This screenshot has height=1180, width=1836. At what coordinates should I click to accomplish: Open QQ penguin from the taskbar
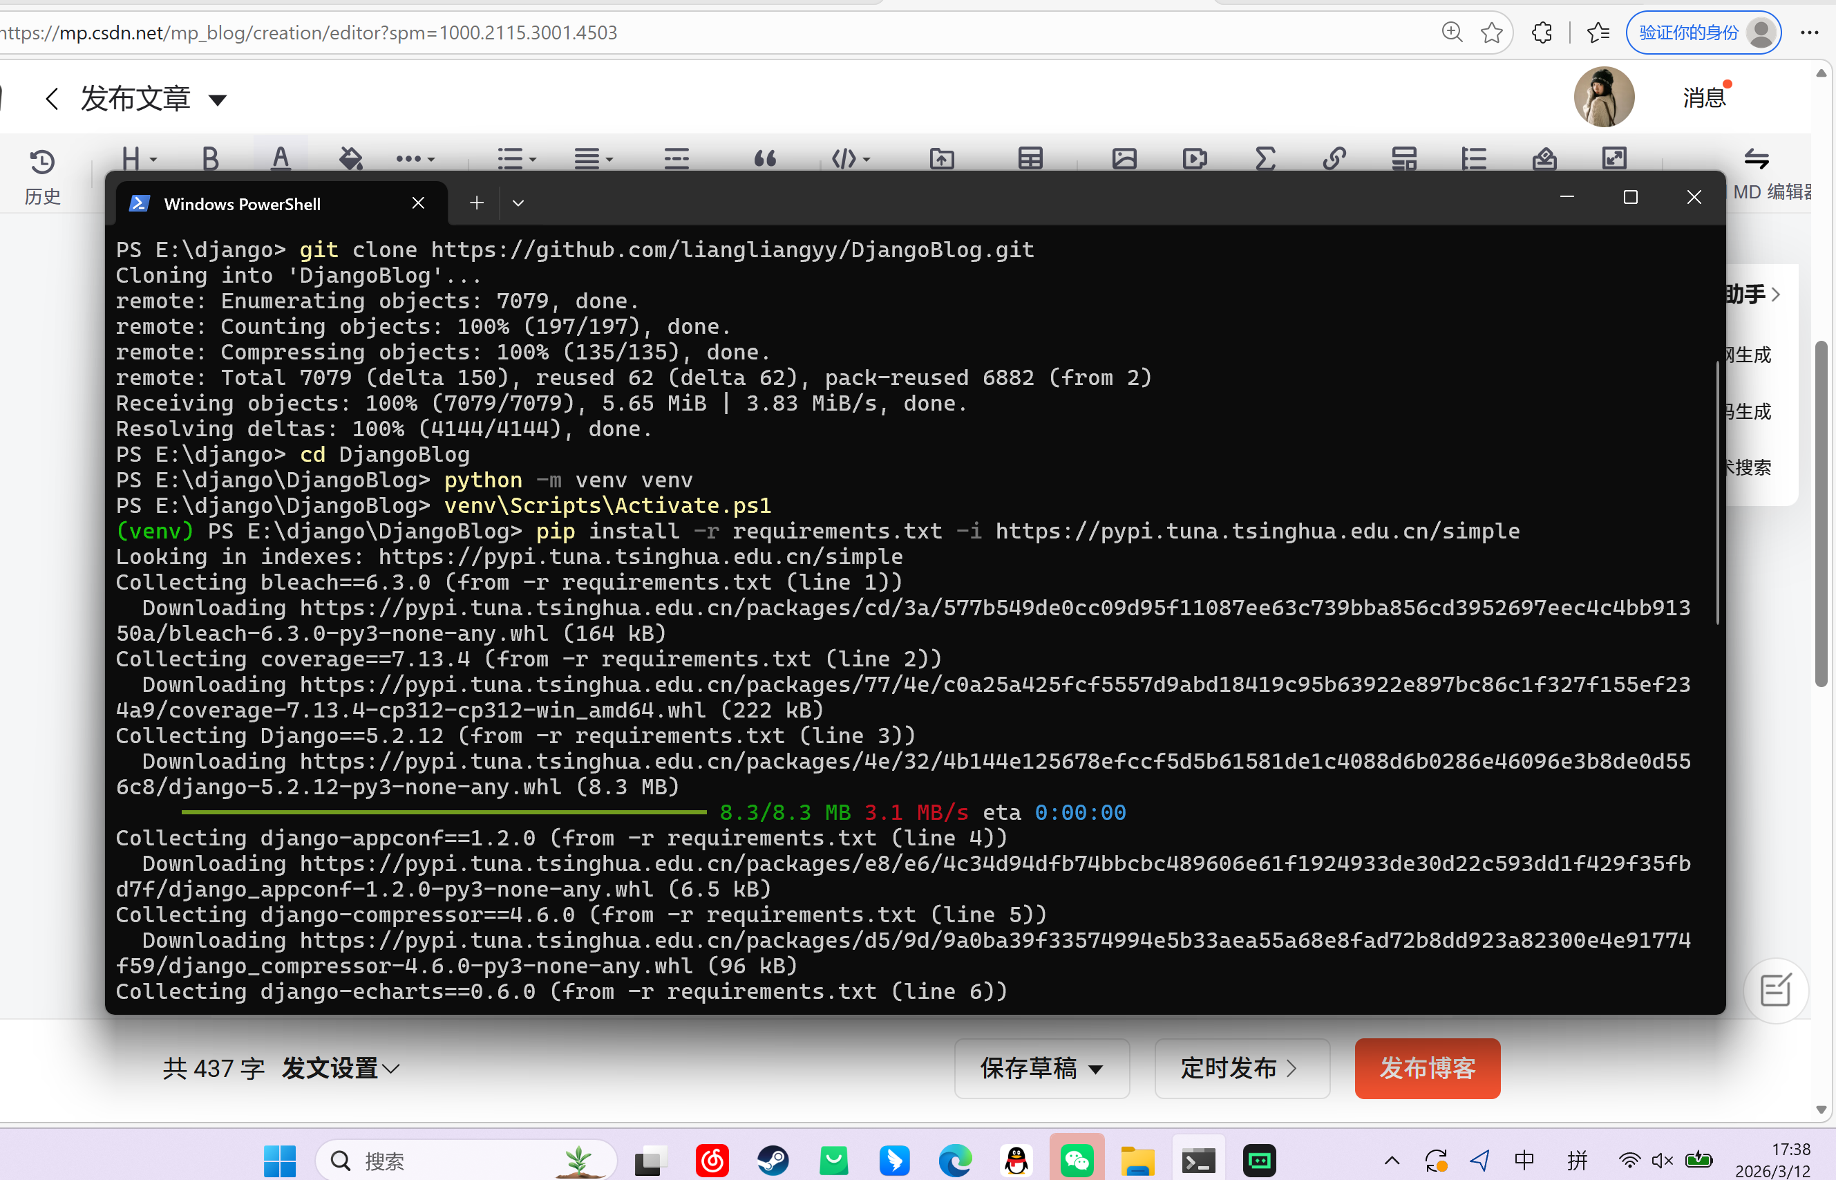[1016, 1161]
